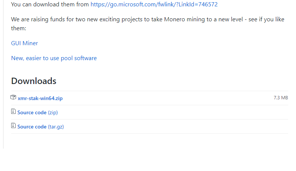The image size is (296, 171).
Task: Click the words 'see if you like'
Action: coord(267,19)
